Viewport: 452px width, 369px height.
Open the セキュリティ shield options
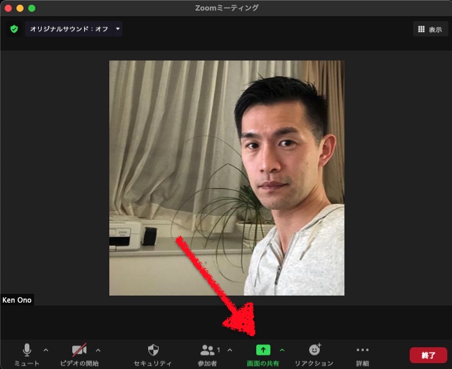pyautogui.click(x=153, y=351)
